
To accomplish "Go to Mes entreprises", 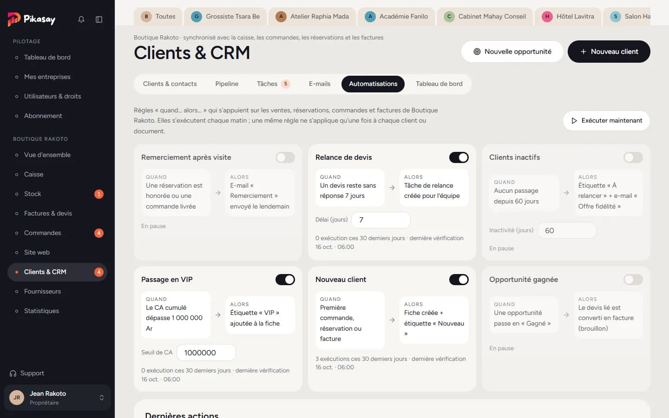I will pyautogui.click(x=57, y=77).
